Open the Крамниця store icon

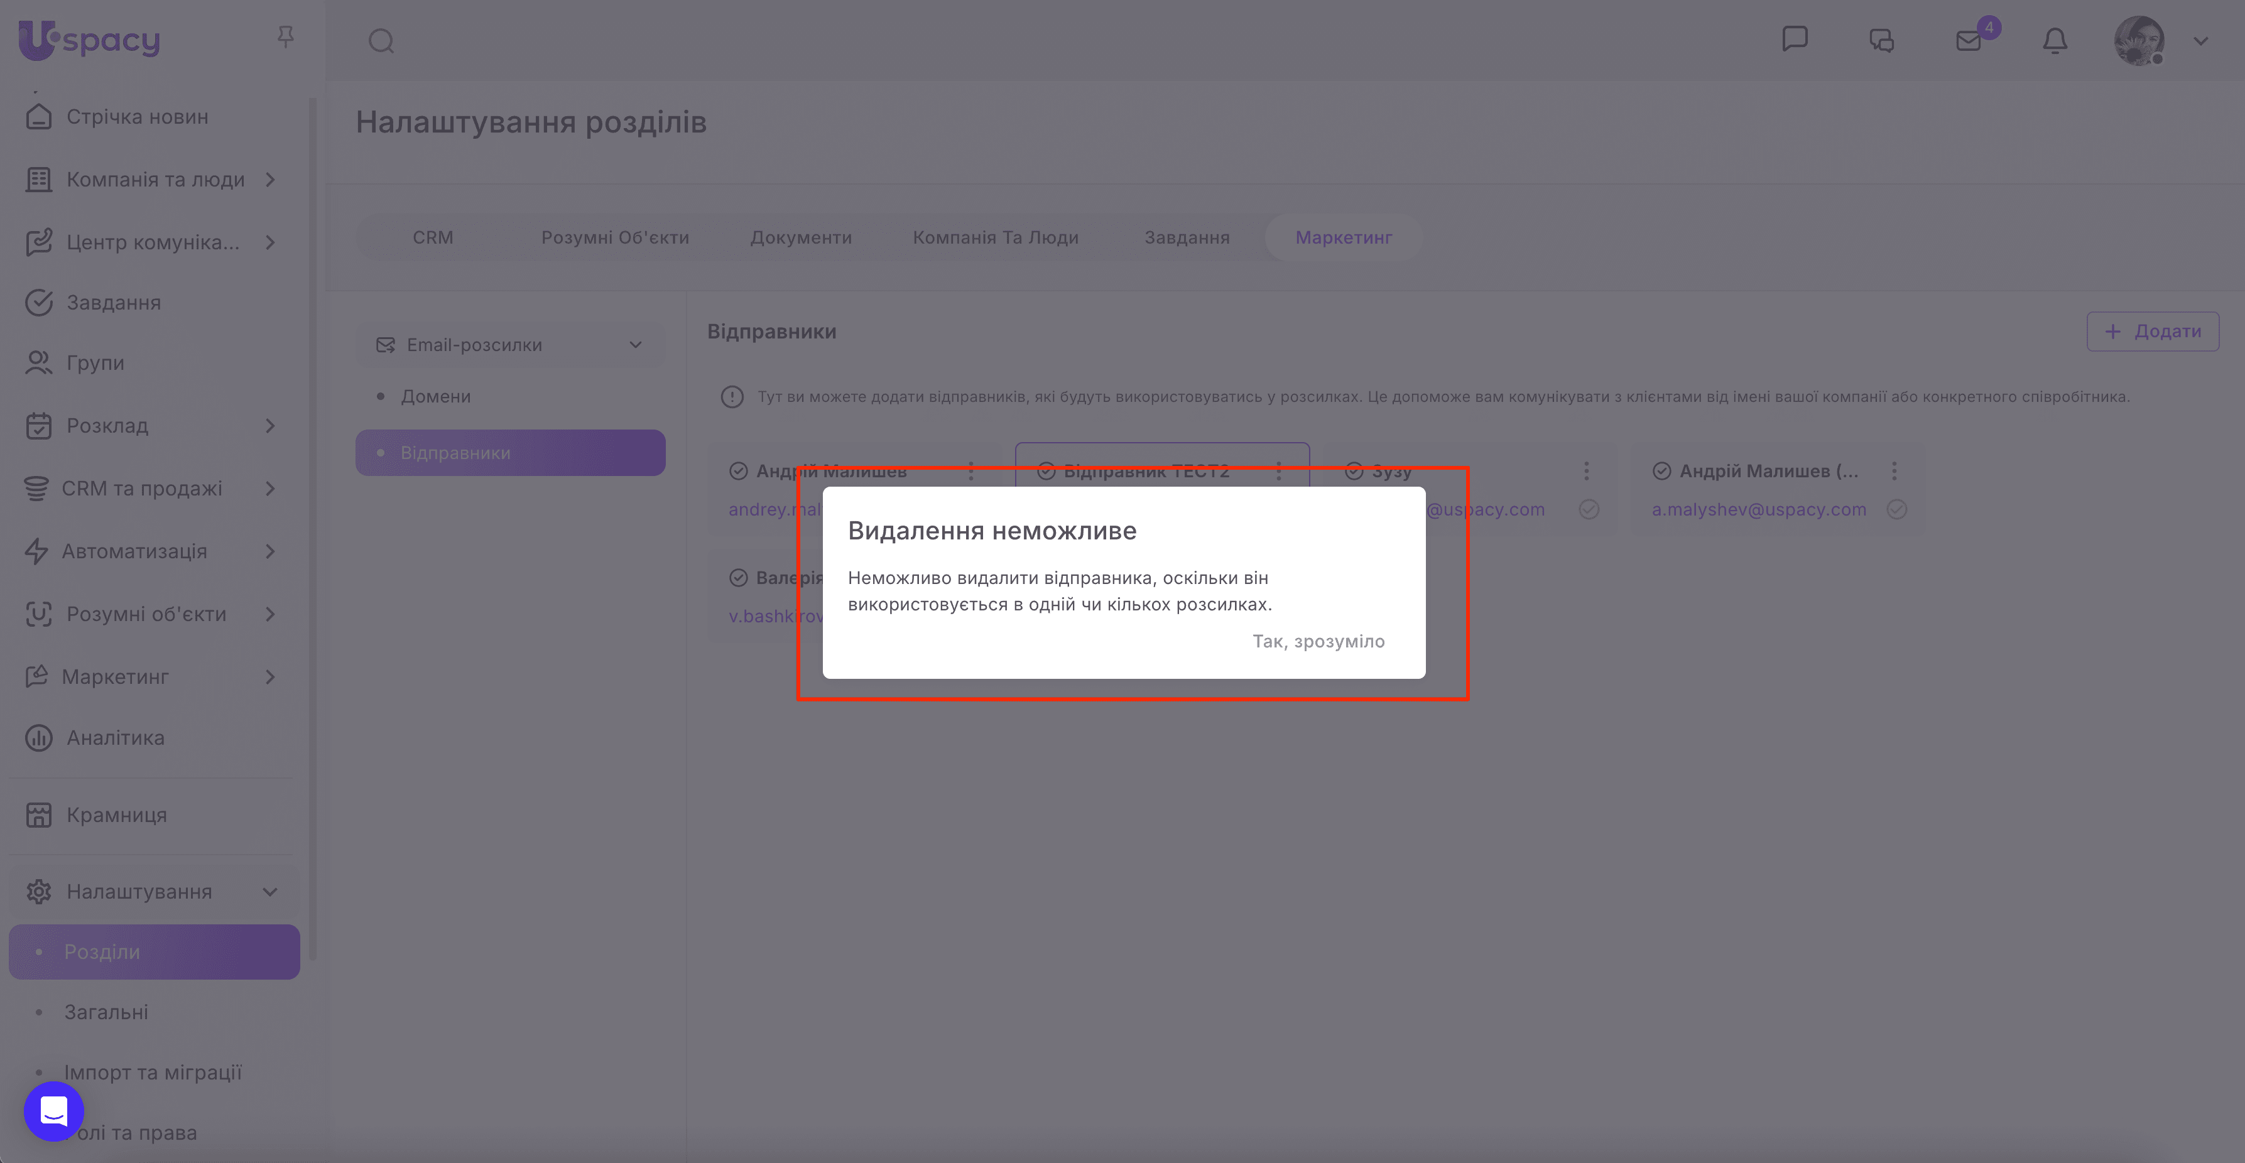[38, 814]
